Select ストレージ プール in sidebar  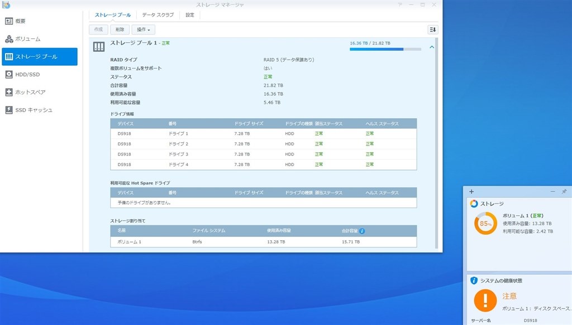click(x=40, y=57)
